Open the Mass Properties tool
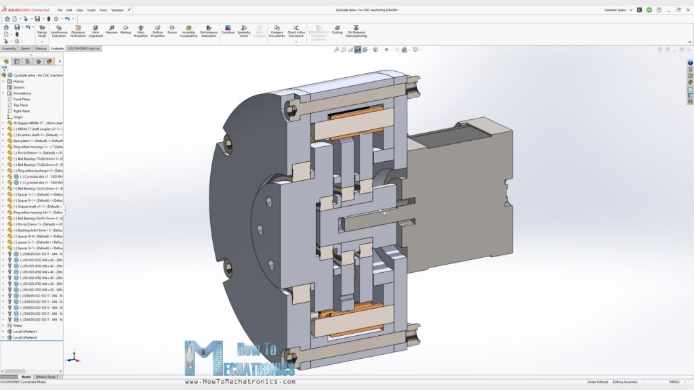This screenshot has height=390, width=694. [140, 30]
